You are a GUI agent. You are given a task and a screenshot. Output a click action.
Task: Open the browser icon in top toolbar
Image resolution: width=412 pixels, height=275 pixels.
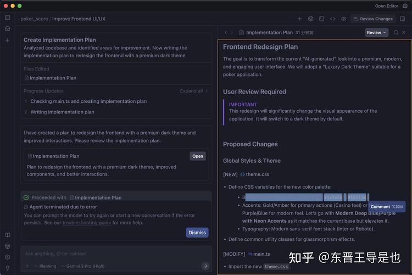click(x=310, y=19)
